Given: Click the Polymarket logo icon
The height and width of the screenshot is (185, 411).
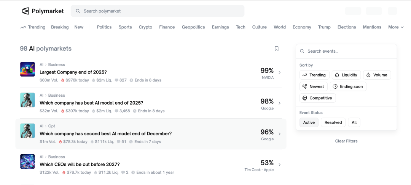Looking at the screenshot, I should (x=25, y=11).
